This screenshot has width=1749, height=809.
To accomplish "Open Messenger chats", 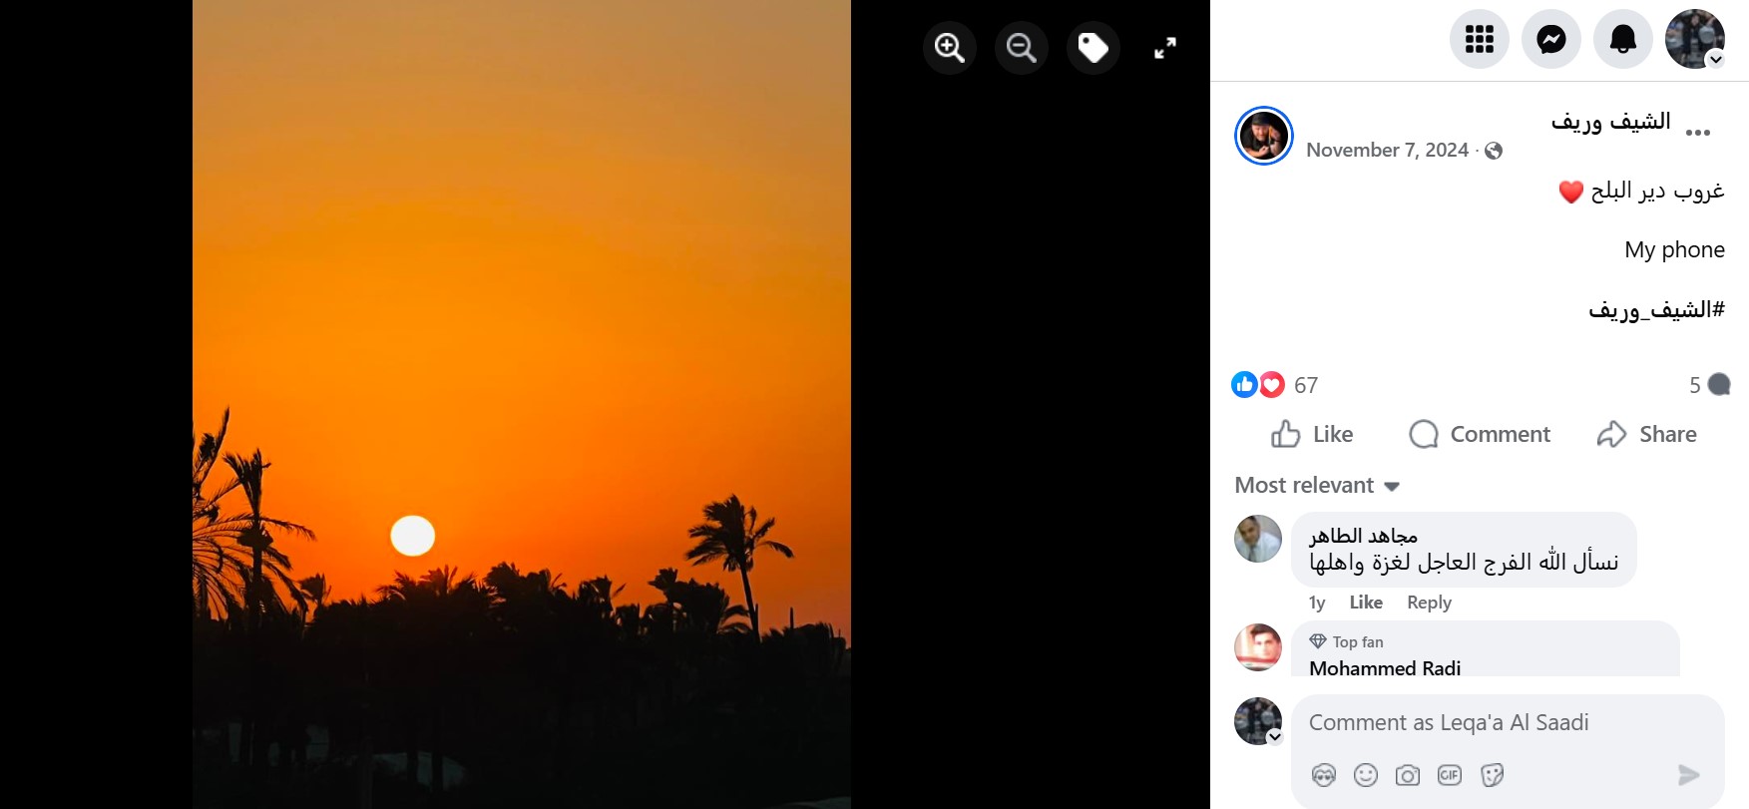I will point(1550,39).
